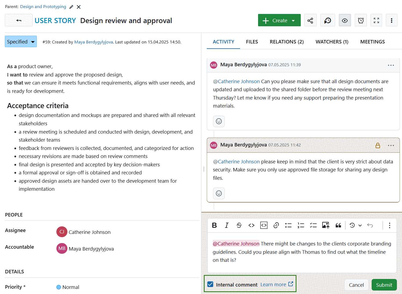Enter fullscreen view of the work package
402x294 pixels.
[376, 20]
